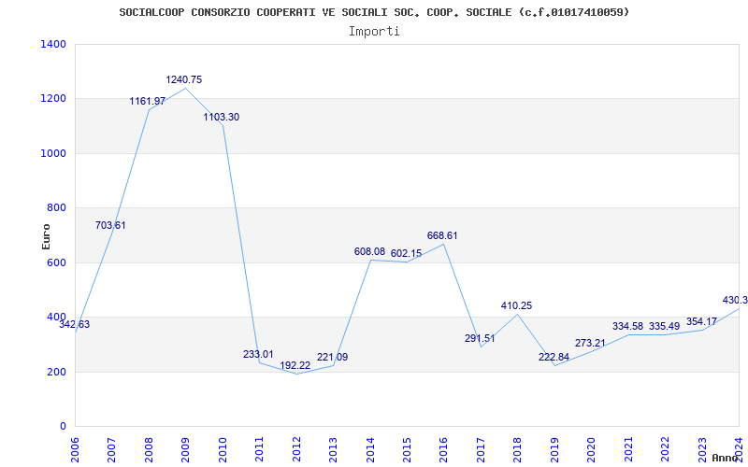This screenshot has width=748, height=467.
Task: Select data label 703.61
Action: click(x=110, y=225)
